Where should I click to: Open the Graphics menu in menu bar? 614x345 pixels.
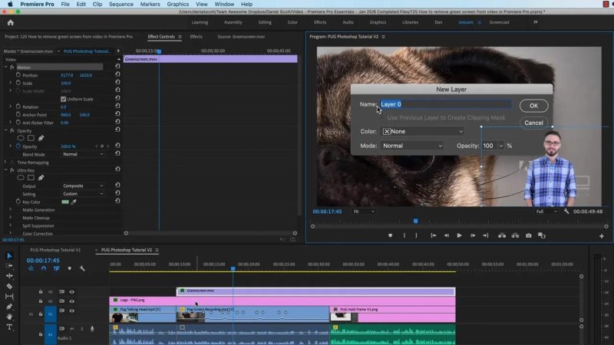pyautogui.click(x=178, y=4)
